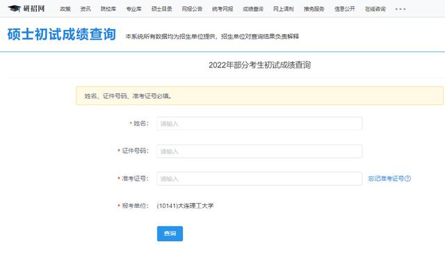
Task: Click the 硕士初试成绩查询 page title
Action: pyautogui.click(x=62, y=35)
